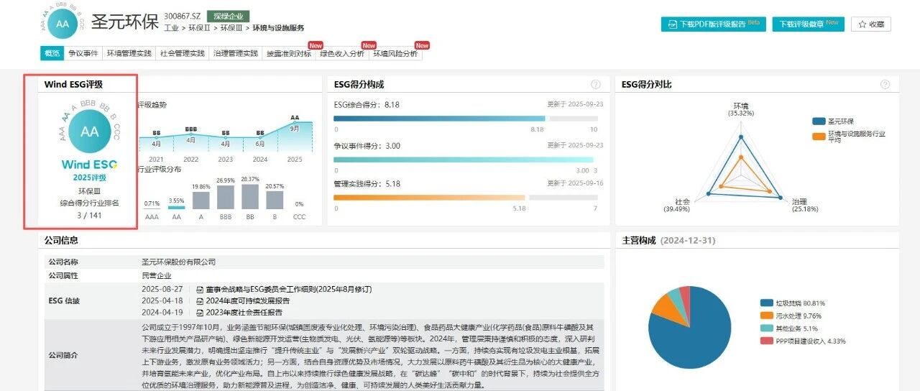The image size is (920, 391).
Task: Click date 2025-08-27 in ESG信披 row
Action: [x=162, y=289]
